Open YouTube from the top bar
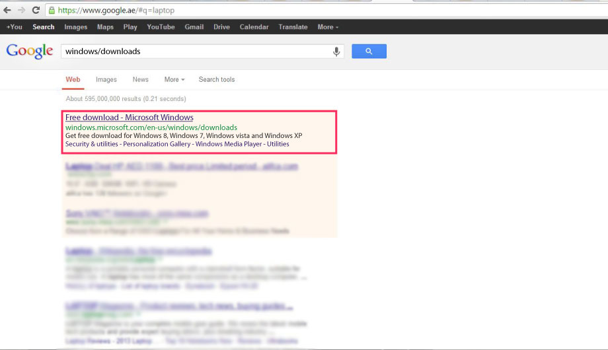 [161, 26]
